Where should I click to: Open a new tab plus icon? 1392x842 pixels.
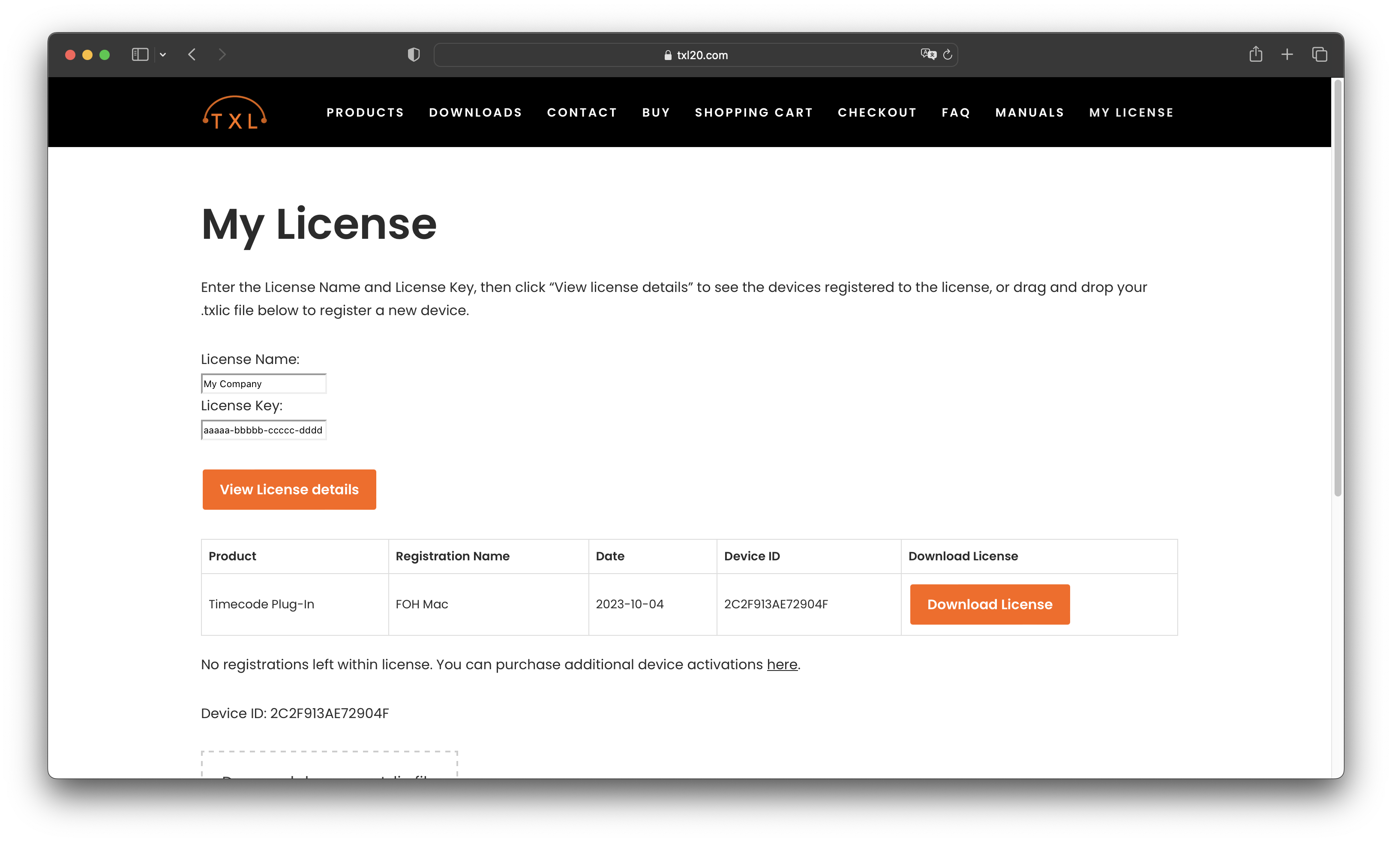click(x=1287, y=55)
